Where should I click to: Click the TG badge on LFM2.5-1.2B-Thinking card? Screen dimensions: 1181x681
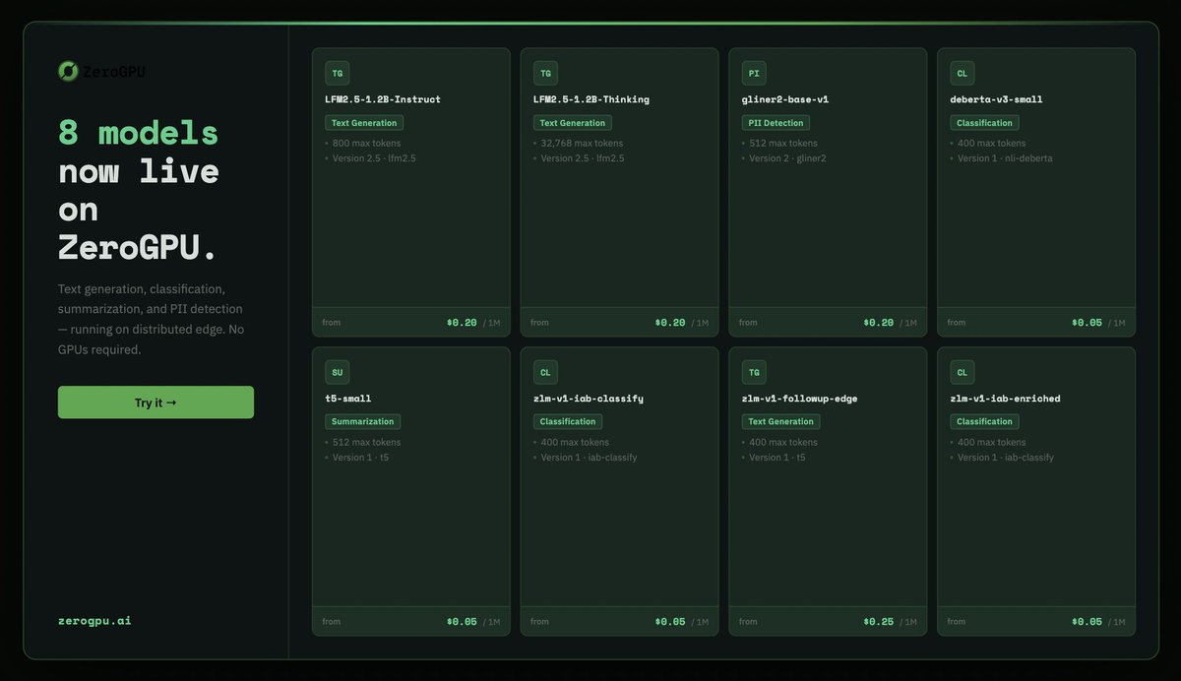click(x=545, y=73)
